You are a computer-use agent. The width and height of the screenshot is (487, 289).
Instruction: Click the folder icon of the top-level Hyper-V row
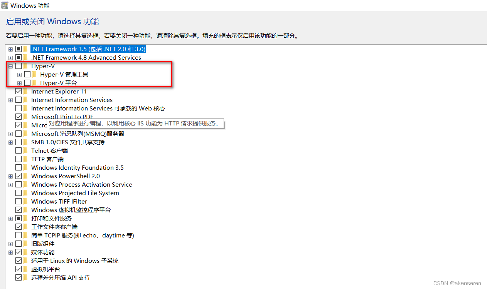[x=25, y=66]
